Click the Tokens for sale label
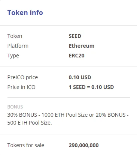 point(26,145)
